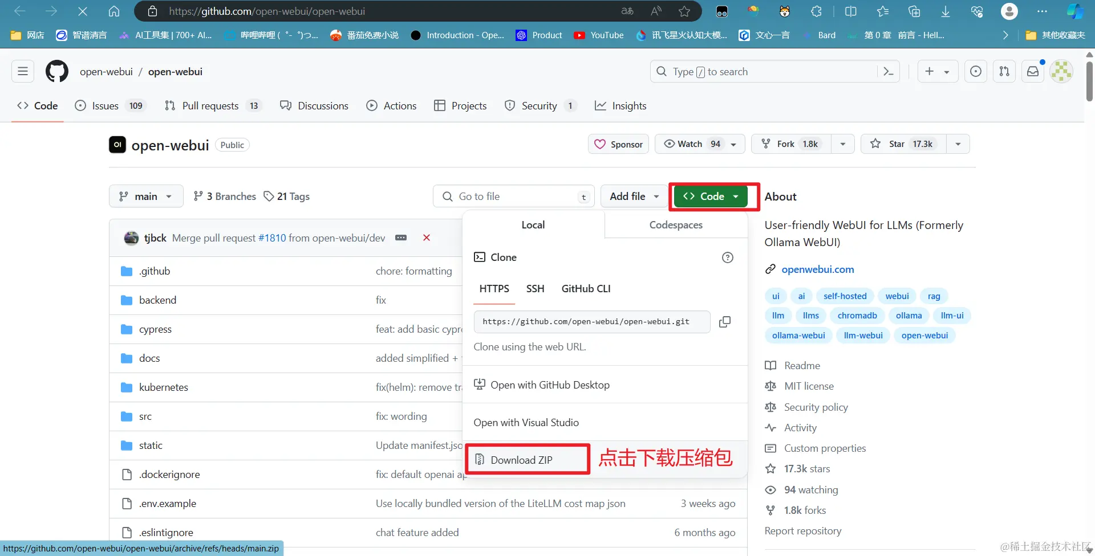Open the ollama topic tag
Viewport: 1095px width, 556px height.
coord(909,316)
